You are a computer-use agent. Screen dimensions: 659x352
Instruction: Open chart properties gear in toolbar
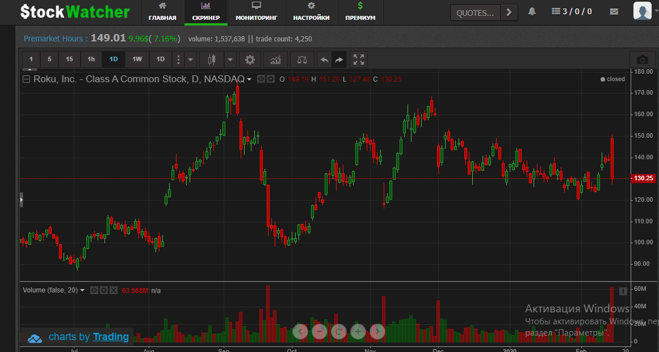(250, 60)
